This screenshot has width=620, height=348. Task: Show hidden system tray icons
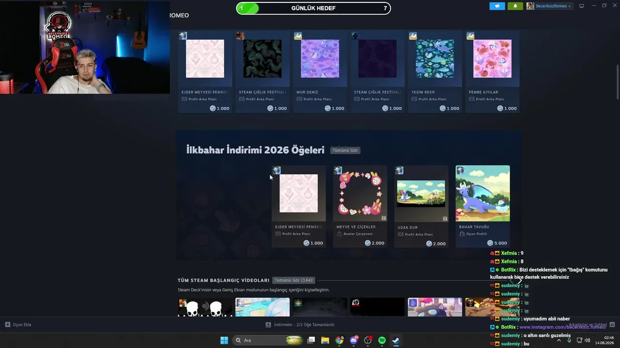point(559,340)
